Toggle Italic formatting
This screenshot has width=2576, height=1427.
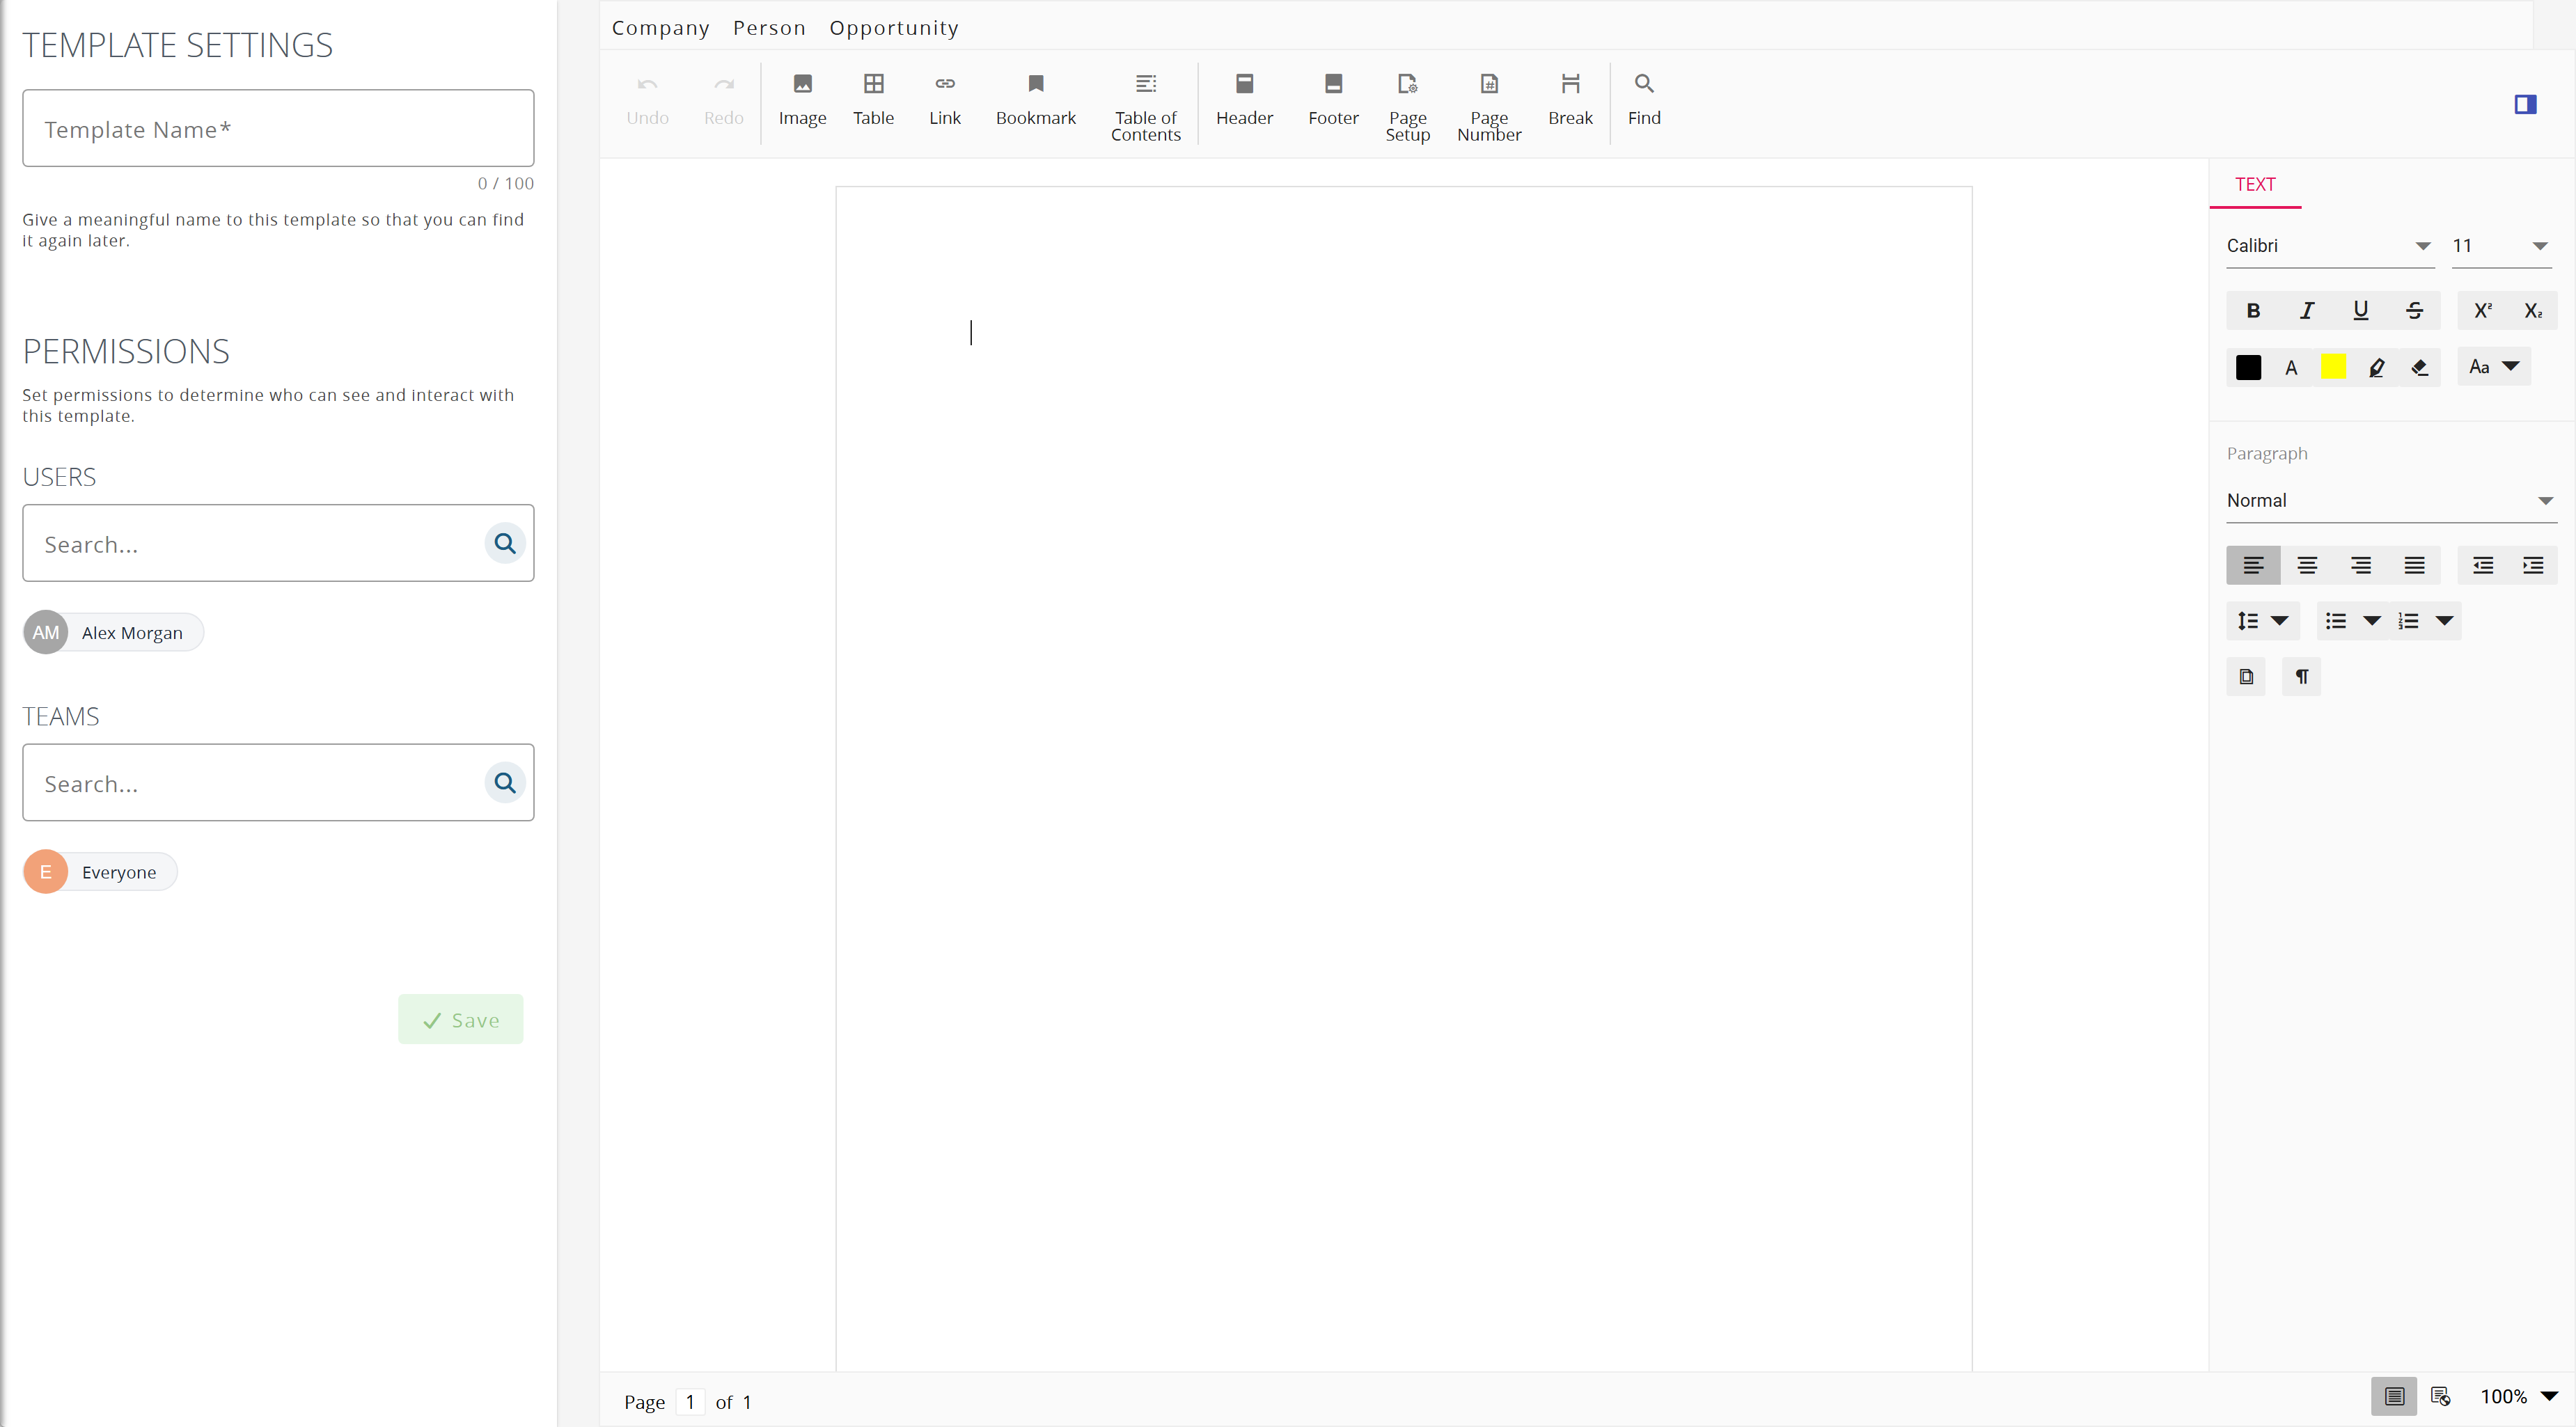click(2307, 310)
